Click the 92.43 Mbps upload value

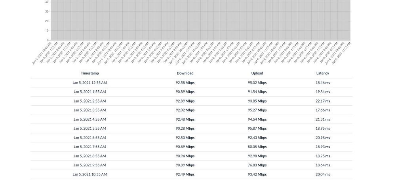[257, 138]
